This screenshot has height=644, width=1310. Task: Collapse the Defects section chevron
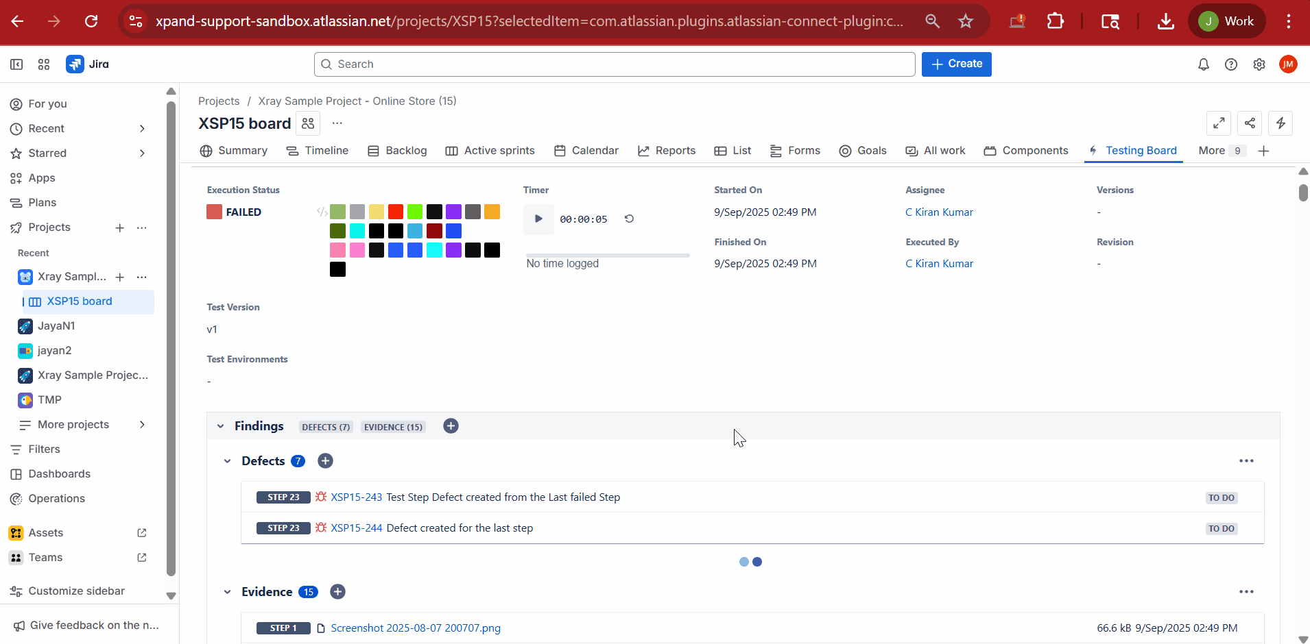pos(228,461)
